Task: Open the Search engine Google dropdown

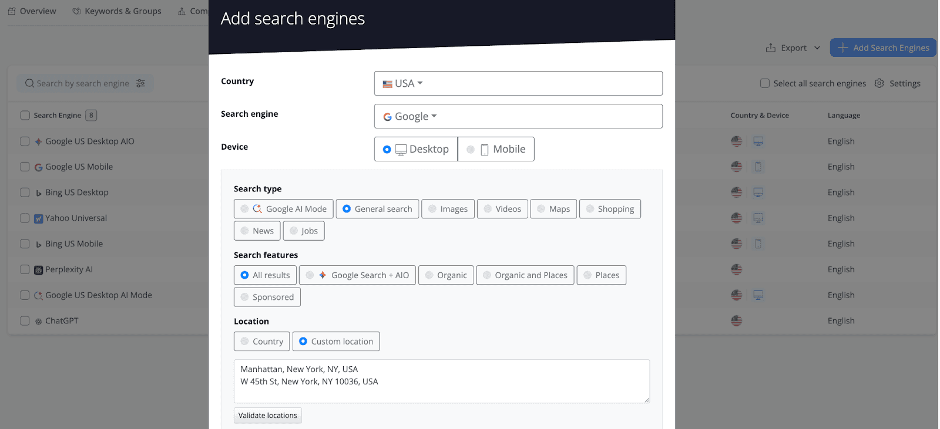Action: click(518, 116)
